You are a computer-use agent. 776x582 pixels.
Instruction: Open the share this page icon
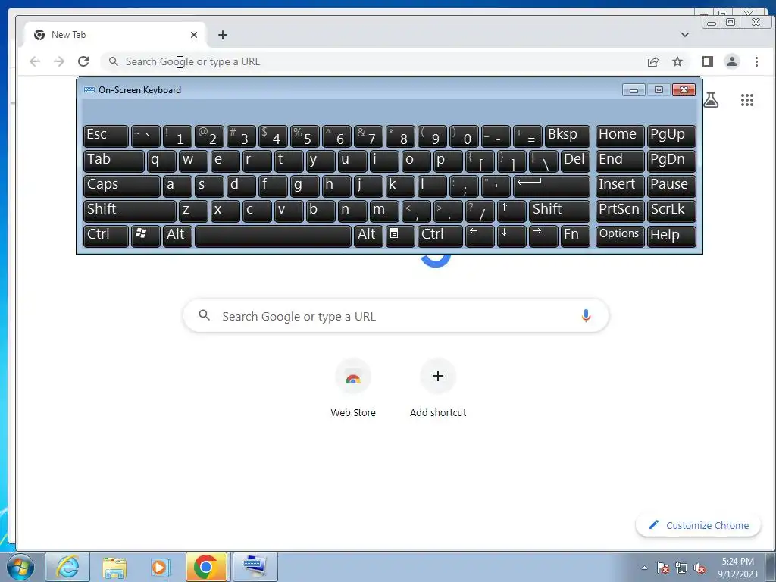[x=653, y=61]
